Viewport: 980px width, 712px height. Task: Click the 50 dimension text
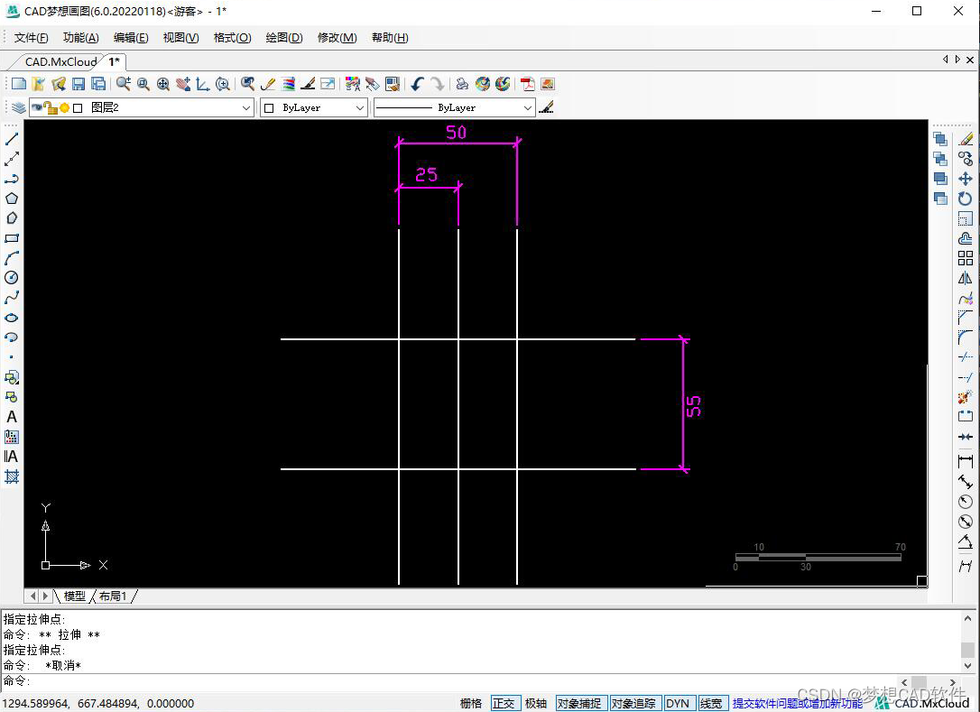pyautogui.click(x=457, y=132)
